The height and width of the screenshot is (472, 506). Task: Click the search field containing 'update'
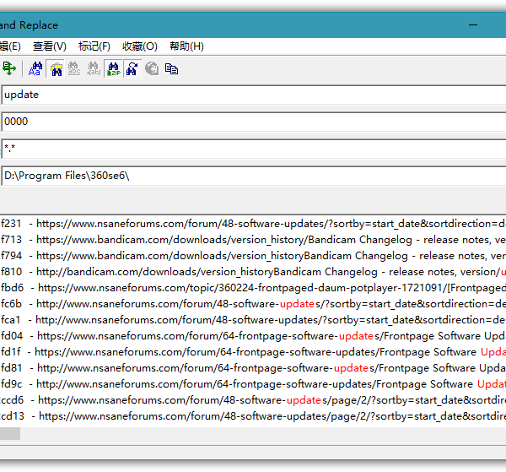pos(253,95)
